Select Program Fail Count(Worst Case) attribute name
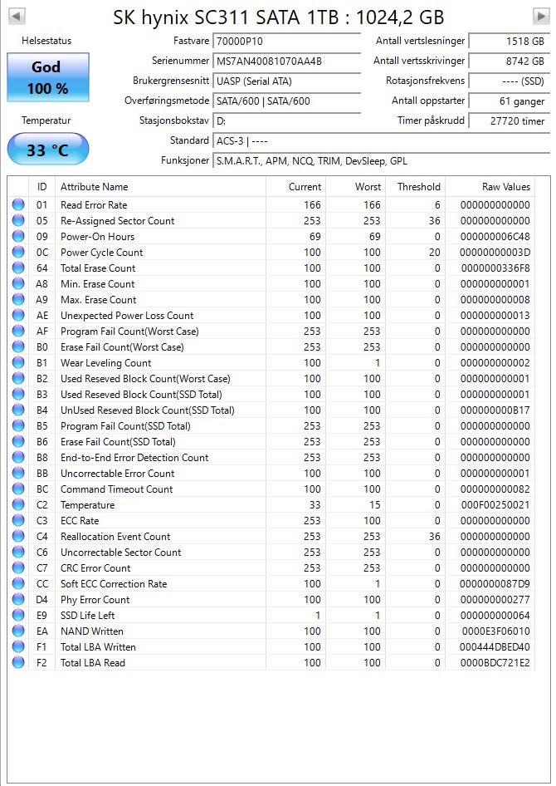Viewport: 556px width, 786px height. coord(129,332)
